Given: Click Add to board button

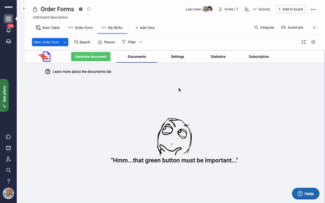Looking at the screenshot, I should coord(290,9).
